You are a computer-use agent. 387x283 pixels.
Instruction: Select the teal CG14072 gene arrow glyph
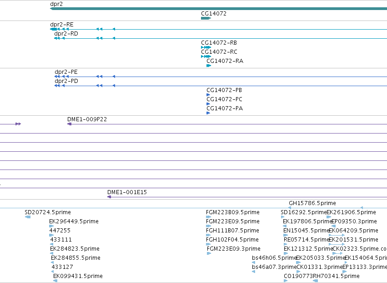point(206,18)
